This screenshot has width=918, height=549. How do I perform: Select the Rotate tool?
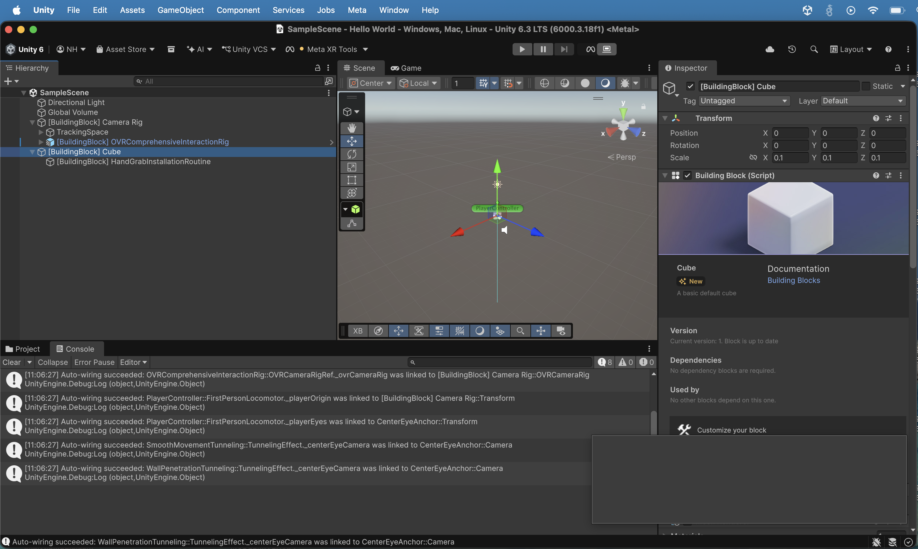tap(352, 154)
